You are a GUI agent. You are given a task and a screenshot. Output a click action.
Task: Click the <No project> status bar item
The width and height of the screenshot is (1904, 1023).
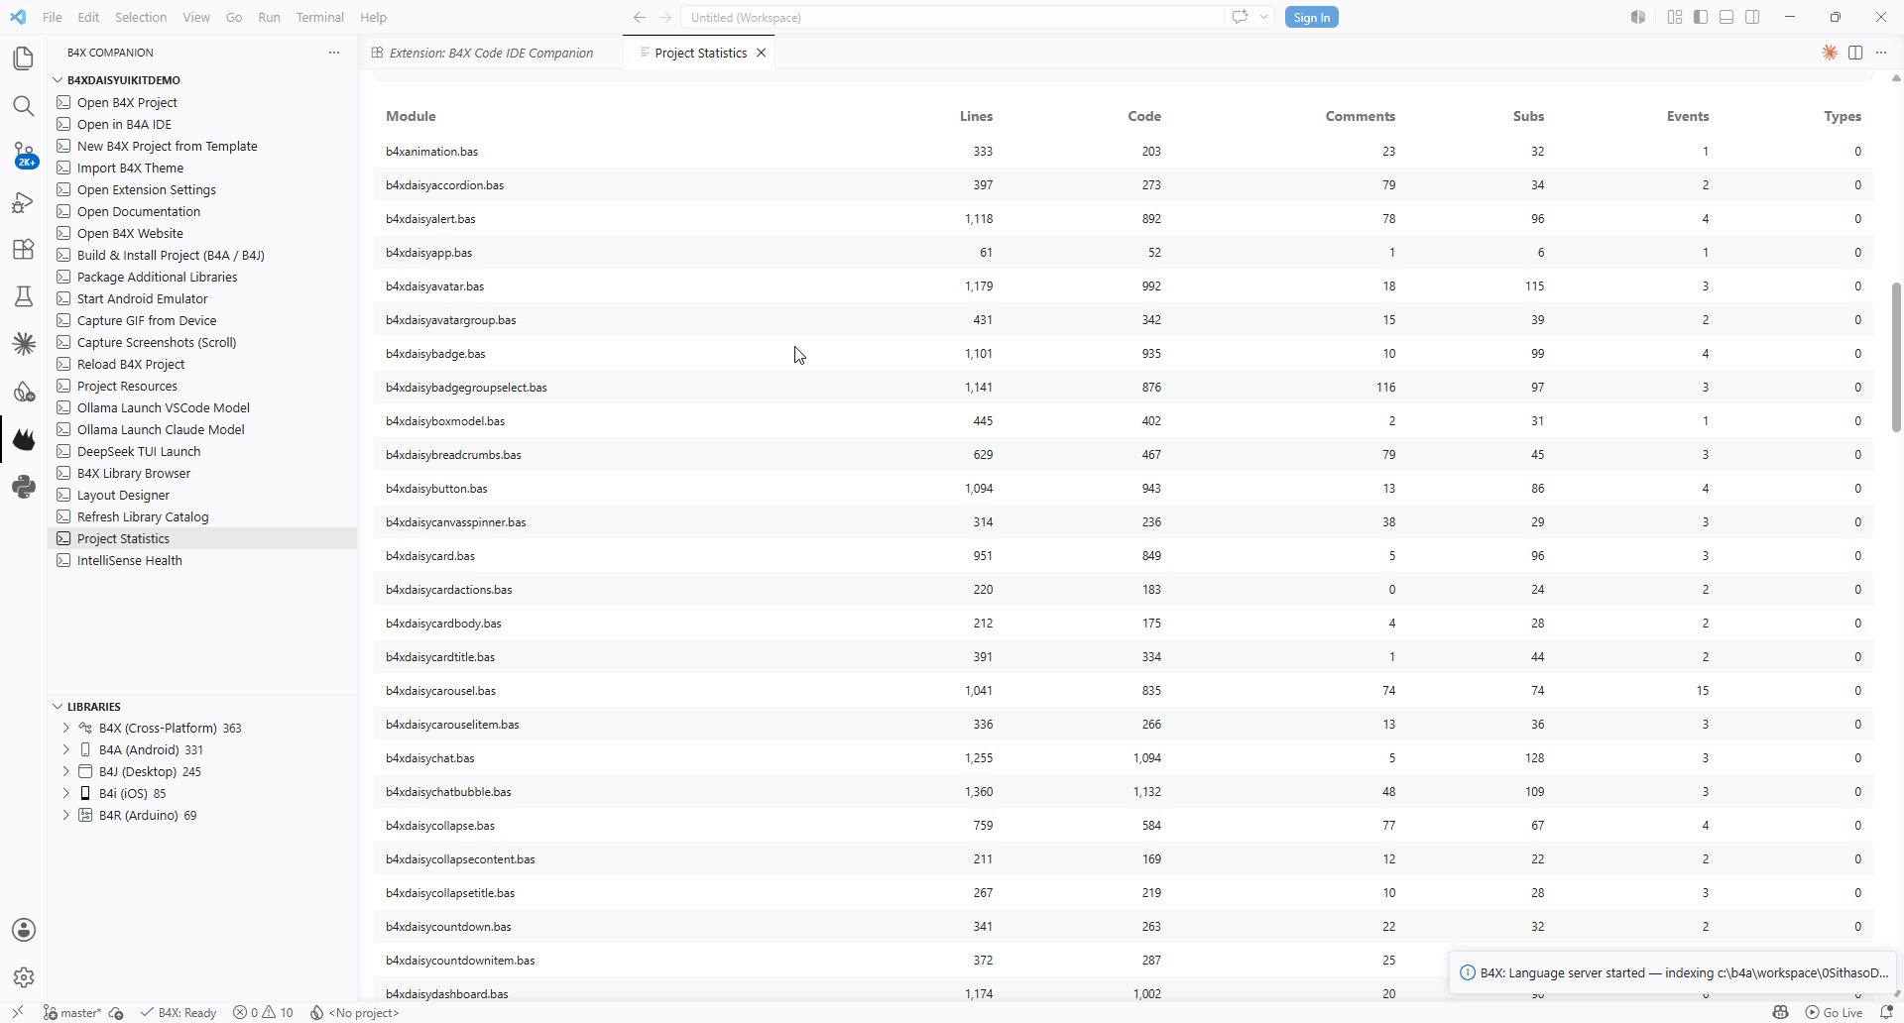point(354,1012)
